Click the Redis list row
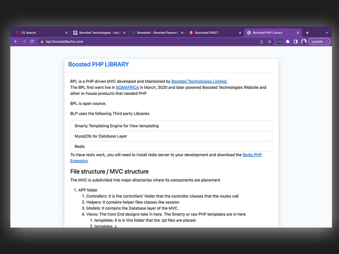 click(x=171, y=147)
